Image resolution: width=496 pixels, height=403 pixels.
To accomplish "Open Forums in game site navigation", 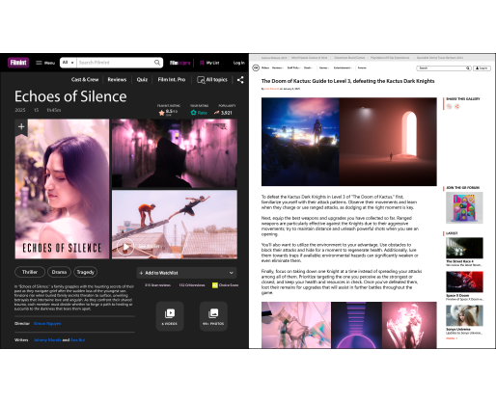I will click(x=362, y=67).
